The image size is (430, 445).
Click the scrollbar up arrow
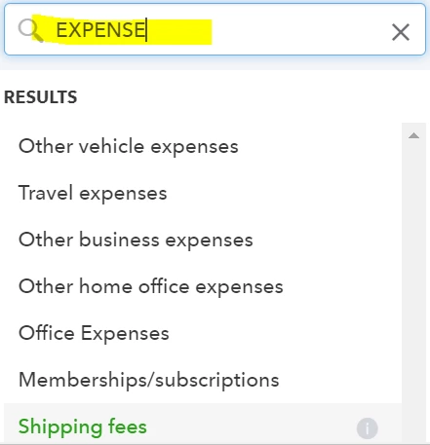point(413,135)
